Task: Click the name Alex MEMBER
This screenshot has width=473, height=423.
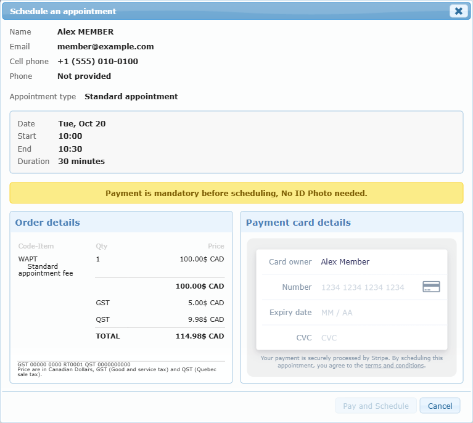Action: pos(85,31)
